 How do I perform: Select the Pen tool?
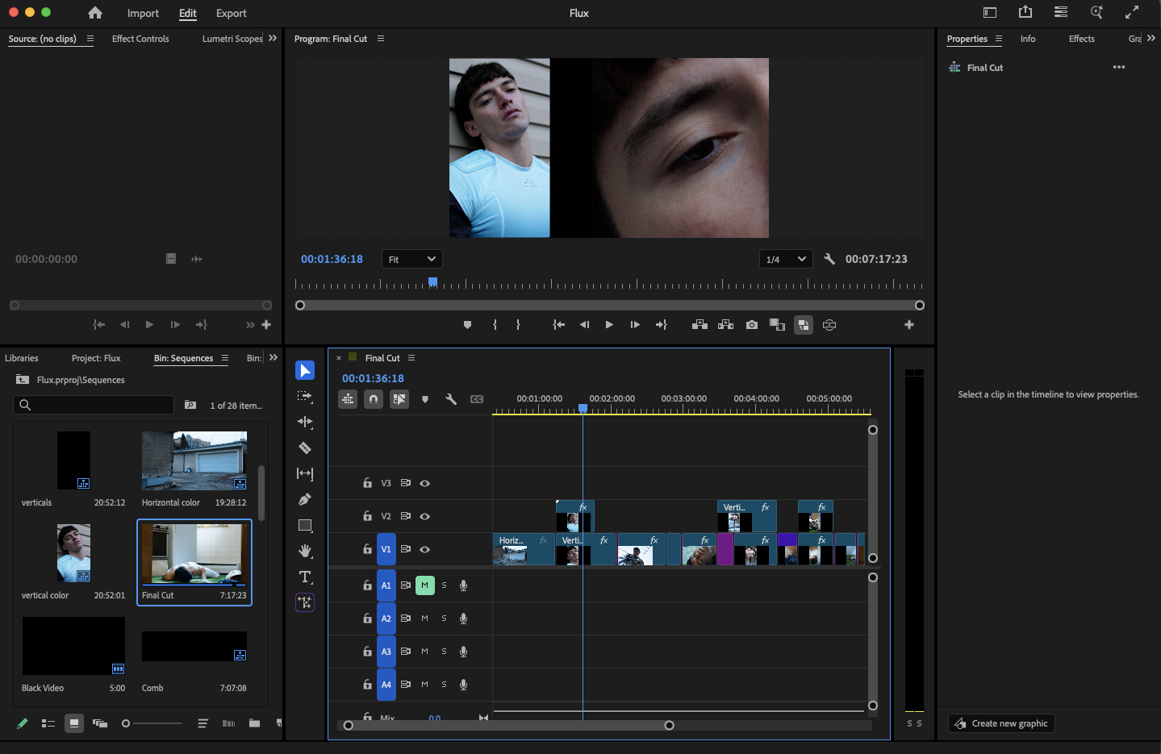pos(305,499)
